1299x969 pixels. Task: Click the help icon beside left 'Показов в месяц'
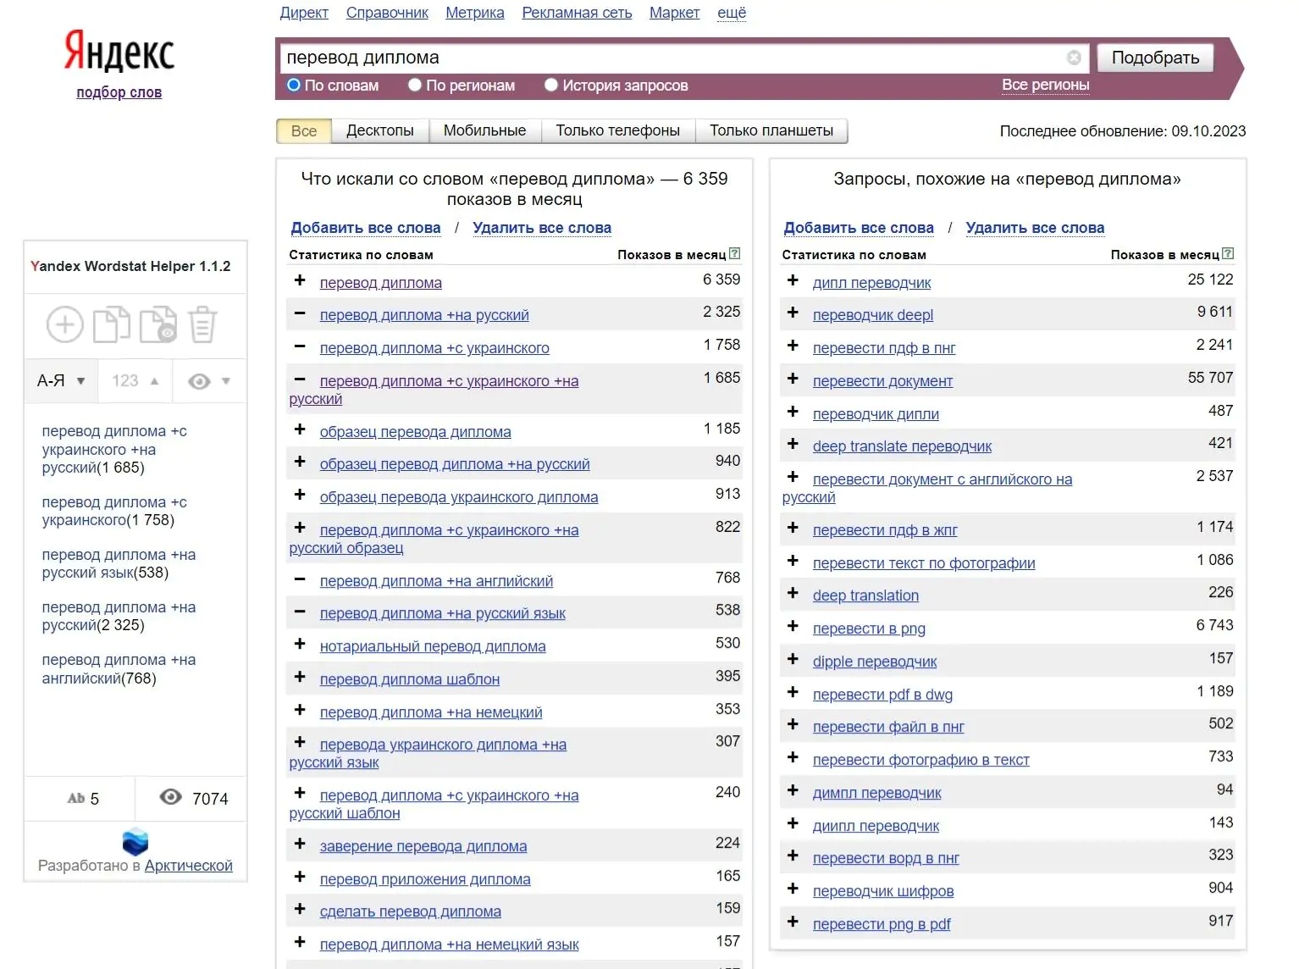pos(735,253)
